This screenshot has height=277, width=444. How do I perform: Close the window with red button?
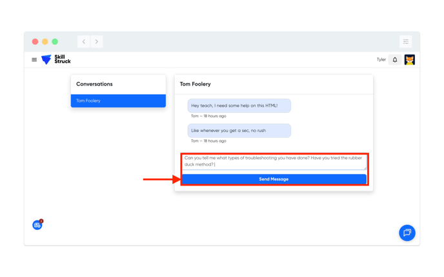35,42
